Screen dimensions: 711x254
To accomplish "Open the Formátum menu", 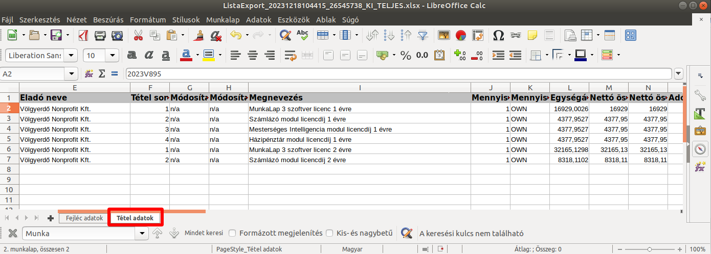I will (x=148, y=20).
